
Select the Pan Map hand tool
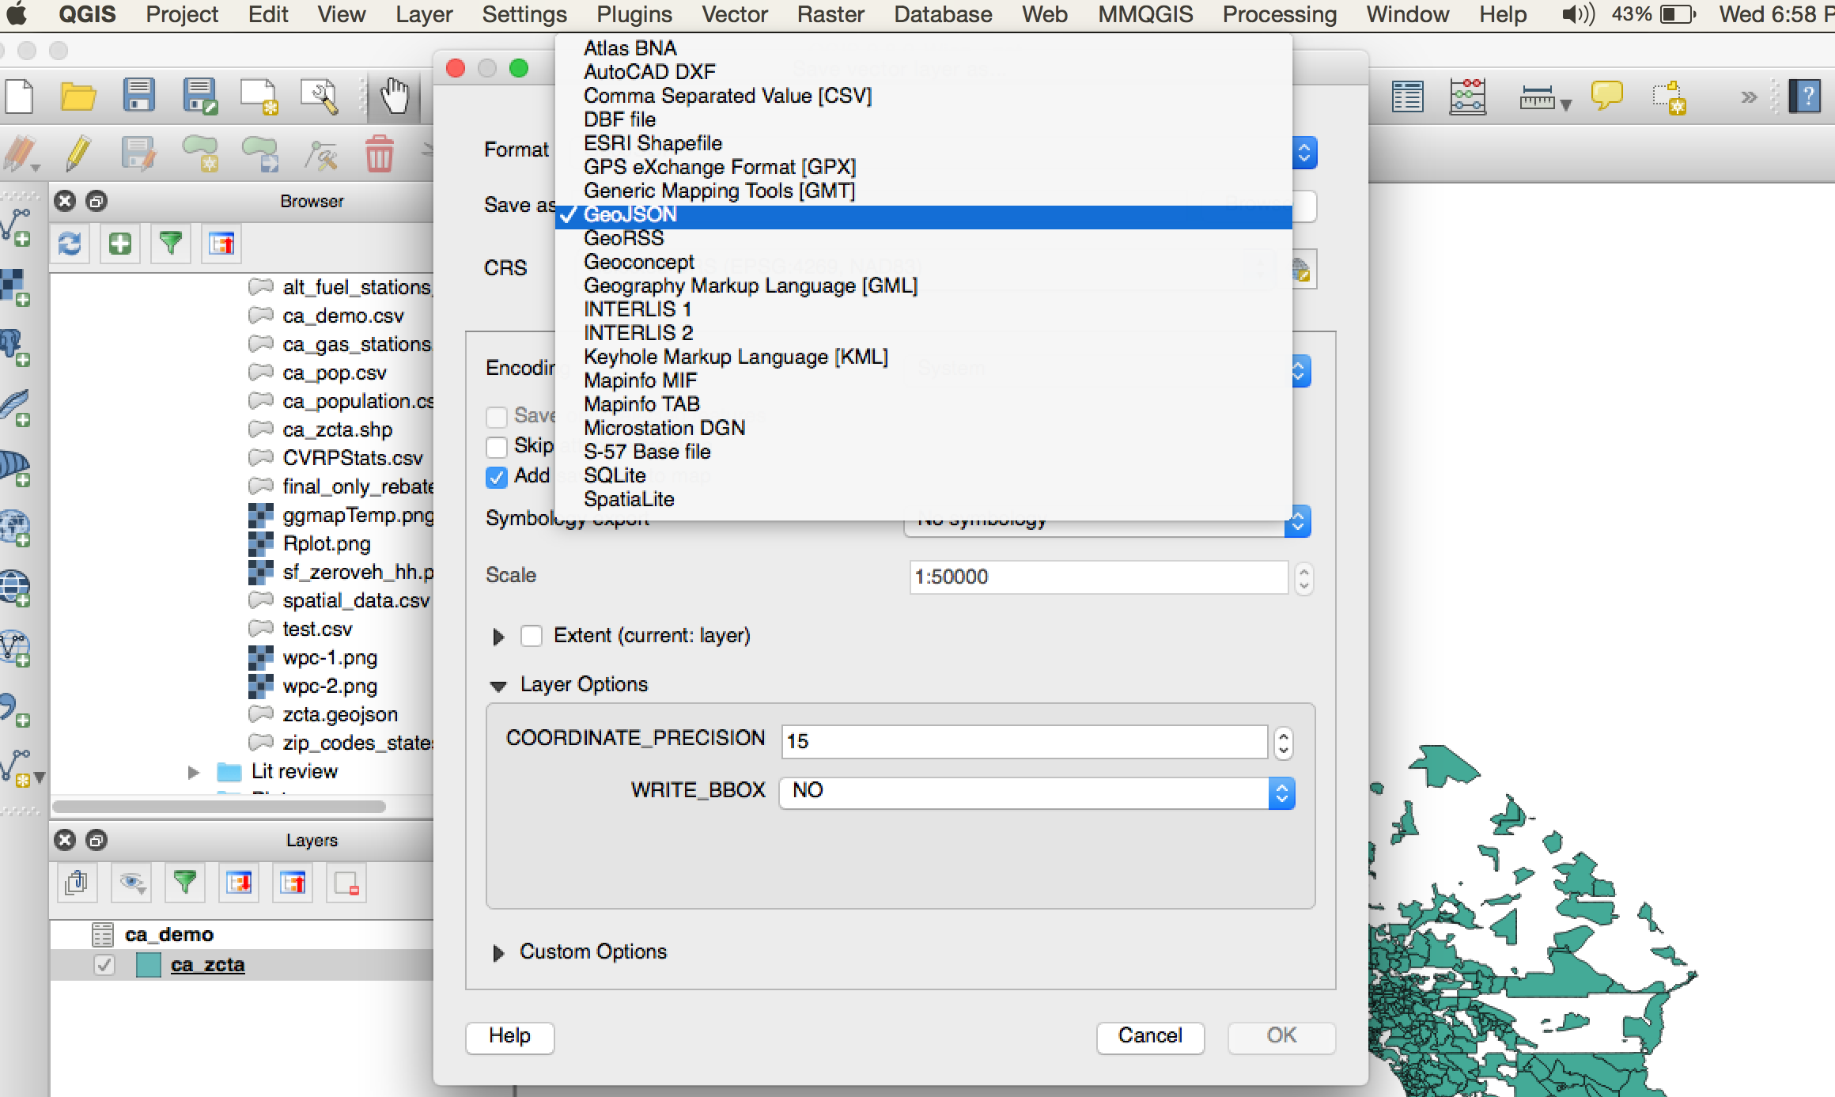(394, 97)
